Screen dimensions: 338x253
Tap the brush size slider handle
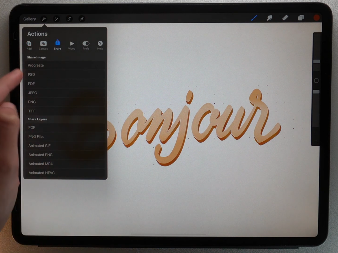tap(317, 61)
